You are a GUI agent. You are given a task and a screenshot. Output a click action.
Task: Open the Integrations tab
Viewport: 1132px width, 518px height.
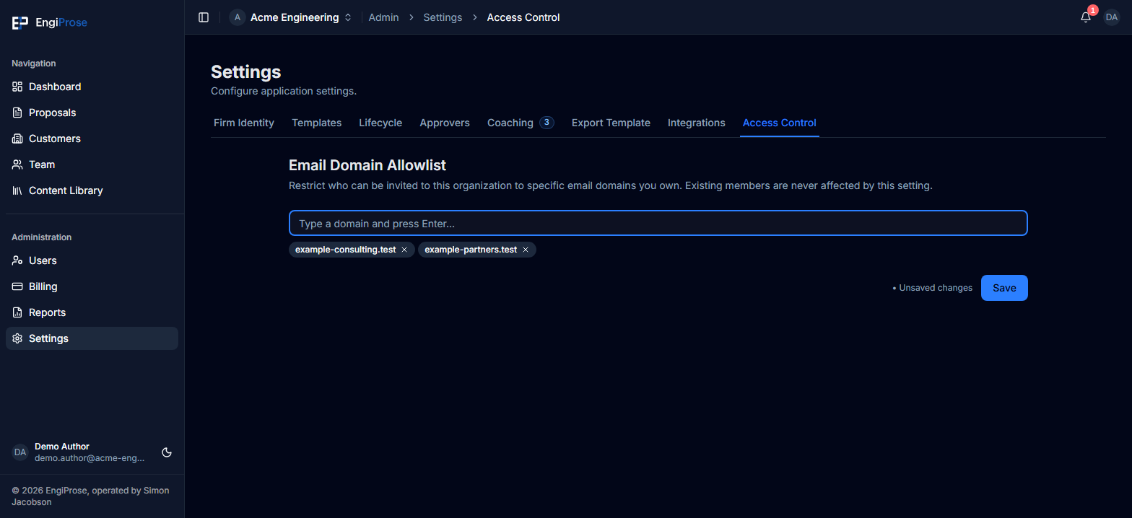pos(696,123)
